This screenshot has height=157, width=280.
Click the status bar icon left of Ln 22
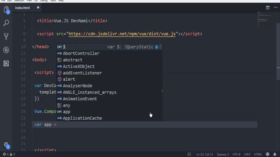click(x=189, y=154)
